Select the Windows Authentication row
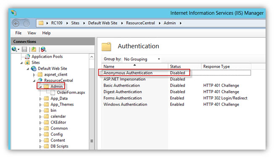Image resolution: width=274 pixels, height=158 pixels. tap(176, 104)
